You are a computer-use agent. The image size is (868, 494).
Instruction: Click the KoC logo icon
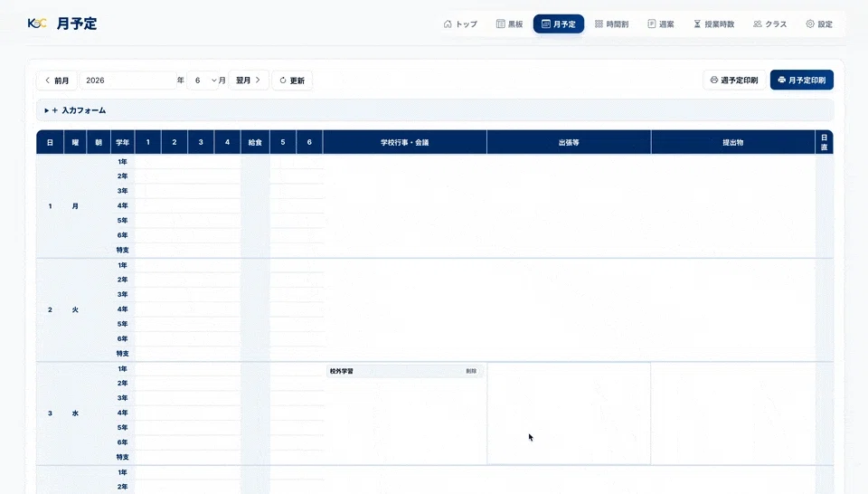pos(36,24)
